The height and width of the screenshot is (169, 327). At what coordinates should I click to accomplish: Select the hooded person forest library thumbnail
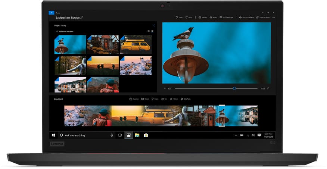pos(70,66)
